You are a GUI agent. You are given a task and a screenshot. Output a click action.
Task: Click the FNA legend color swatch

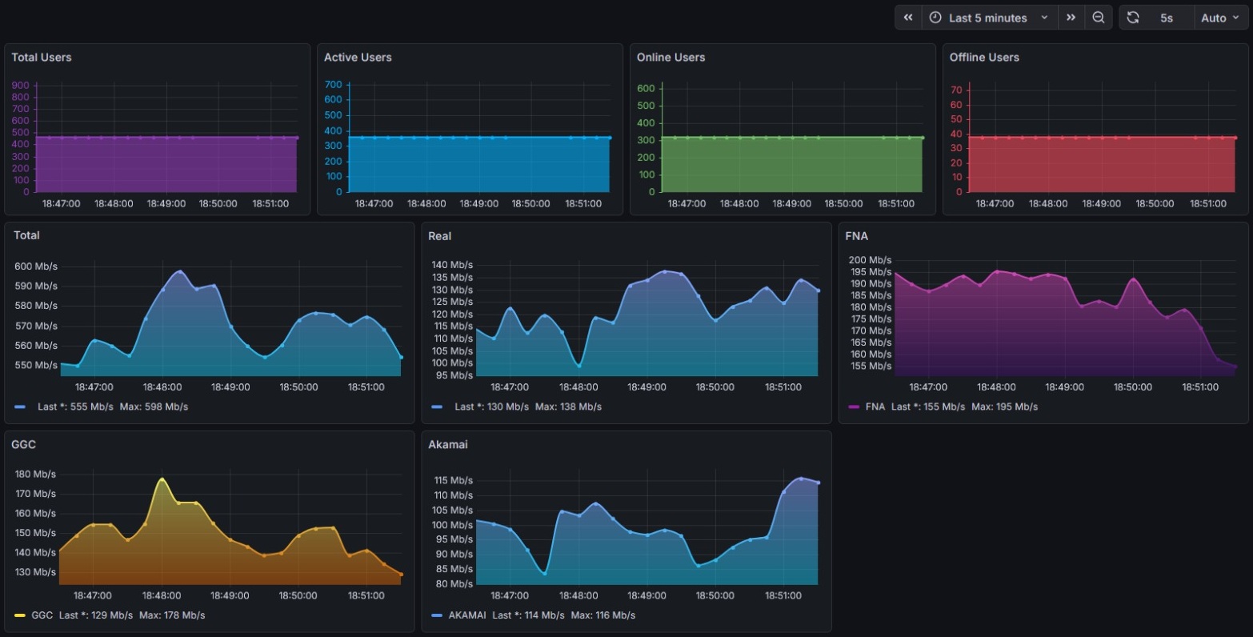click(x=854, y=407)
